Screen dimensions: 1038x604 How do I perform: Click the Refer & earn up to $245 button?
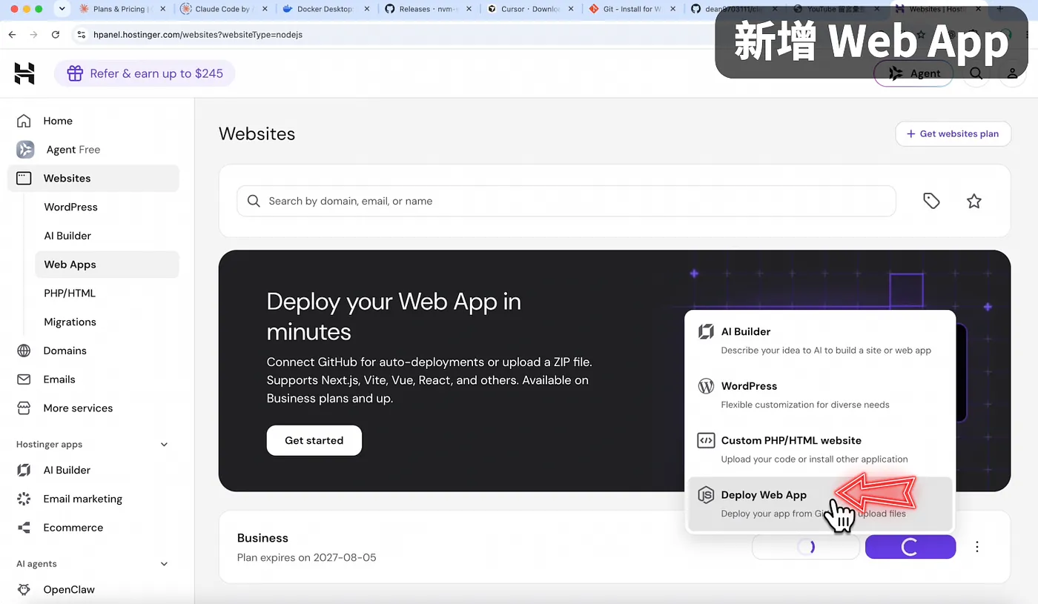coord(145,73)
